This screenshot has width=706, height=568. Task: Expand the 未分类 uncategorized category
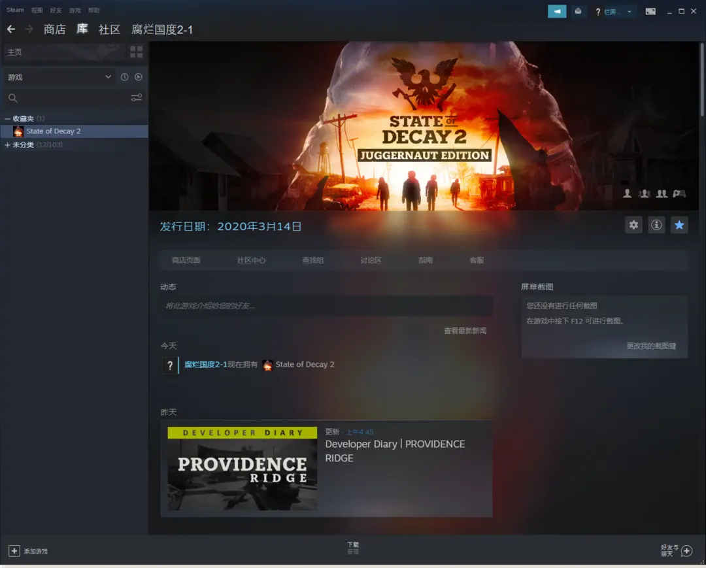pos(7,145)
